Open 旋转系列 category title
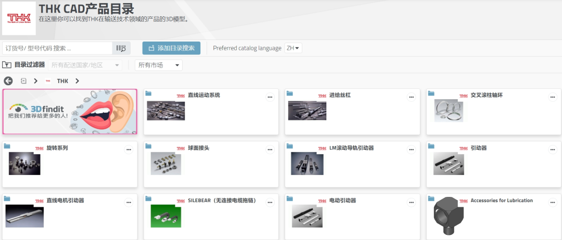The width and height of the screenshot is (562, 240). (57, 148)
